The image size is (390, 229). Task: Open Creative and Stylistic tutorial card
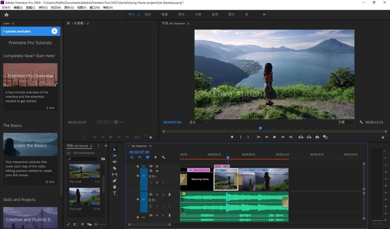[x=30, y=218]
